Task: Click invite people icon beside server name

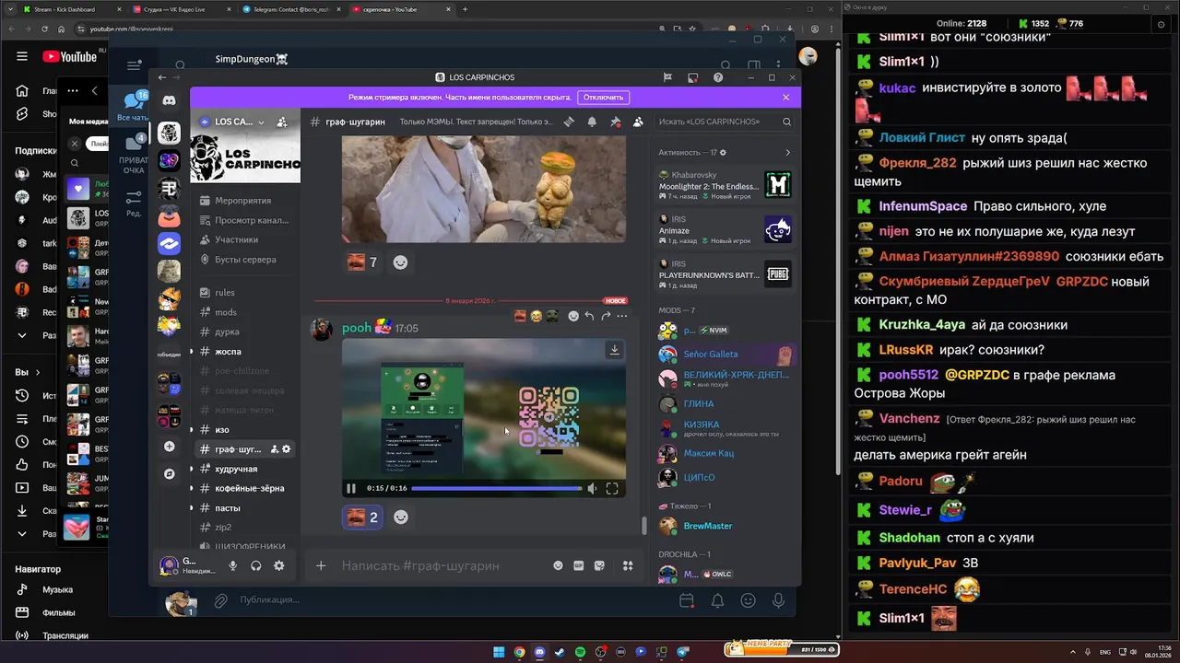Action: [281, 122]
